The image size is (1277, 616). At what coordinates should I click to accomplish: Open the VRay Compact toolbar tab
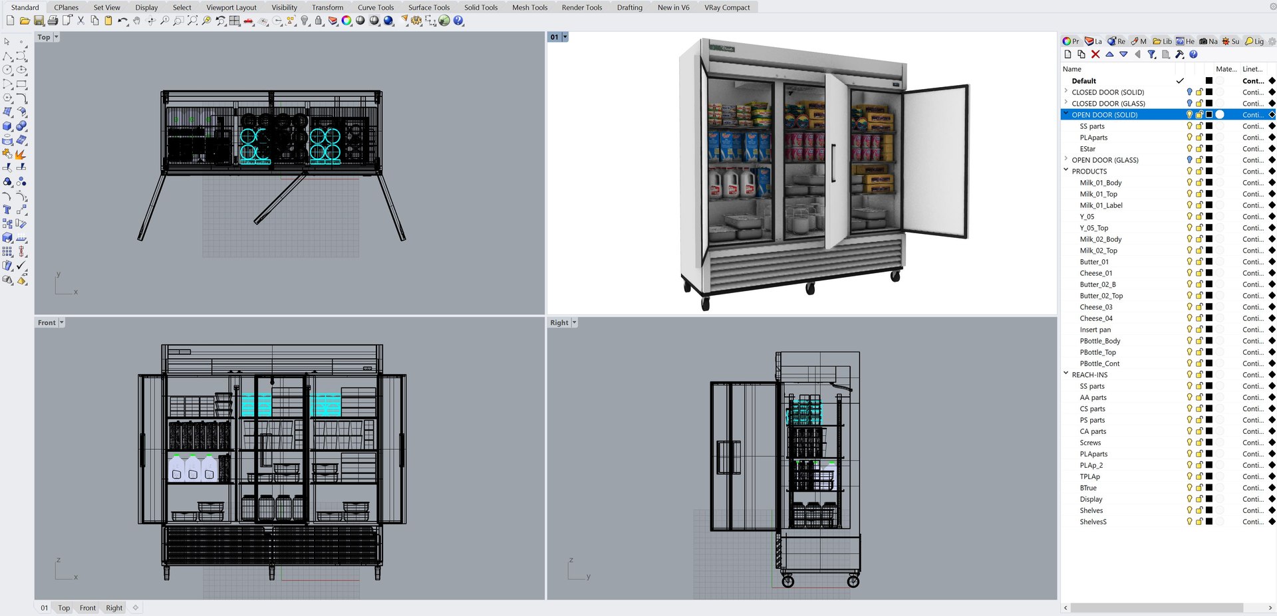pos(727,7)
